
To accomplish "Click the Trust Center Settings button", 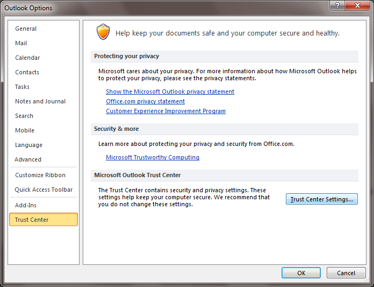I will coord(321,199).
